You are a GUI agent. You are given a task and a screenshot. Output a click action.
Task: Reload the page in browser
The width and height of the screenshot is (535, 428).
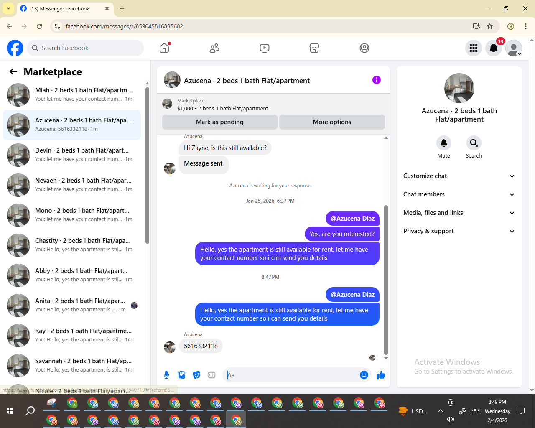[39, 26]
